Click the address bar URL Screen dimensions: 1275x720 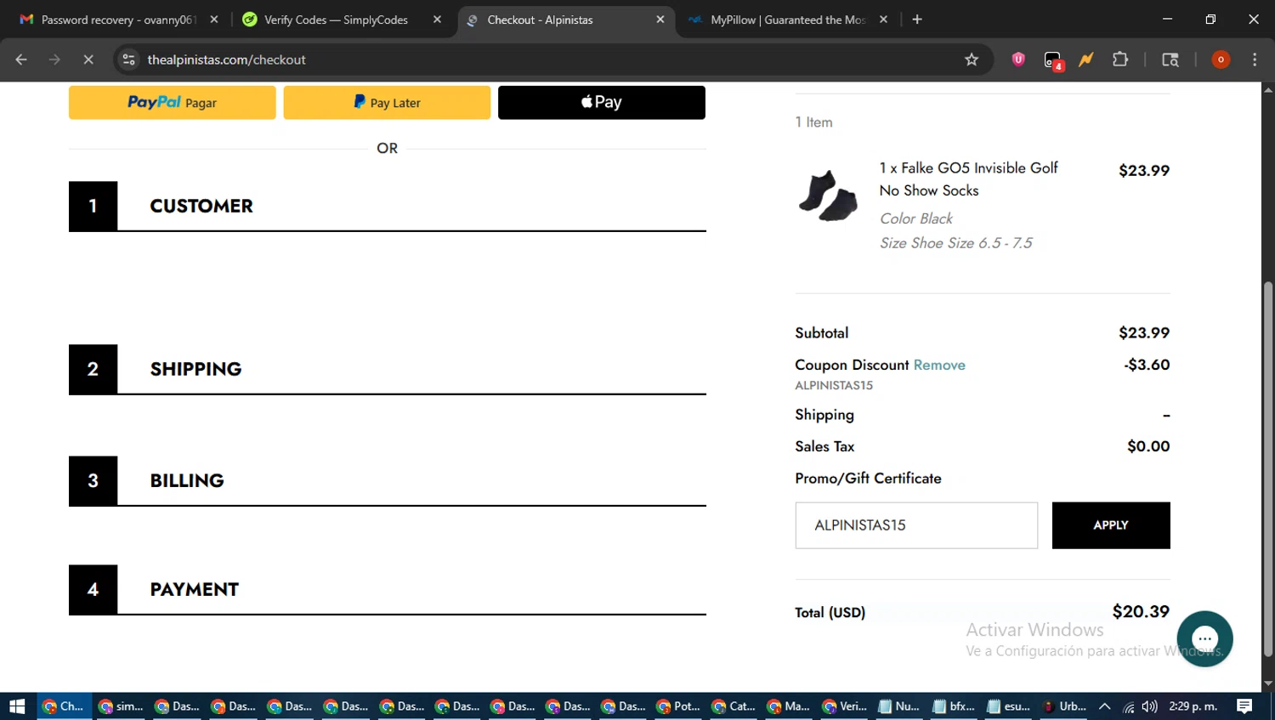pos(226,60)
